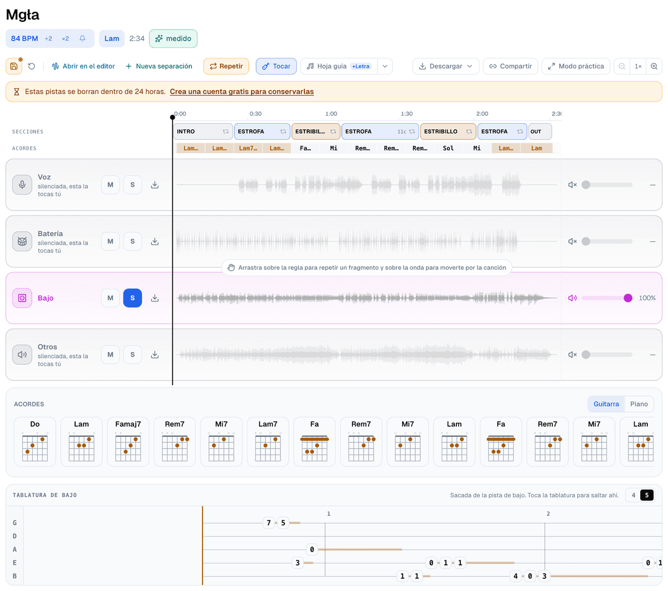Click the microphone icon of Voz track

[22, 185]
